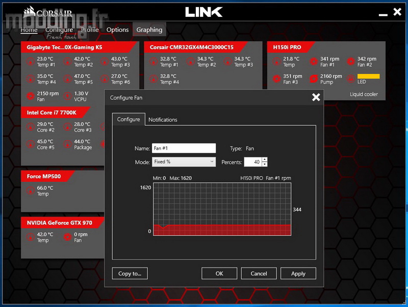Screen dimensions: 408x307
Task: Open the GTX 970 Fan icon
Action: (68, 237)
